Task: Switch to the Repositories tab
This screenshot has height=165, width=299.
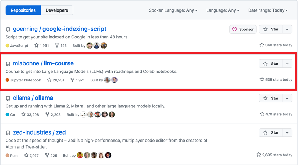Action: (23, 10)
